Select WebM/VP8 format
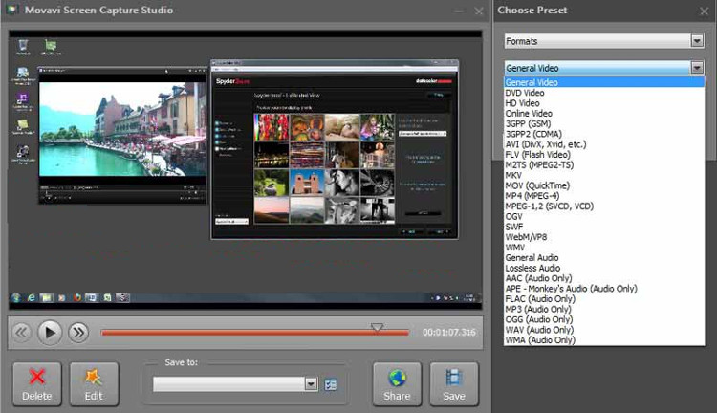Viewport: 717px width, 413px height. pyautogui.click(x=604, y=237)
